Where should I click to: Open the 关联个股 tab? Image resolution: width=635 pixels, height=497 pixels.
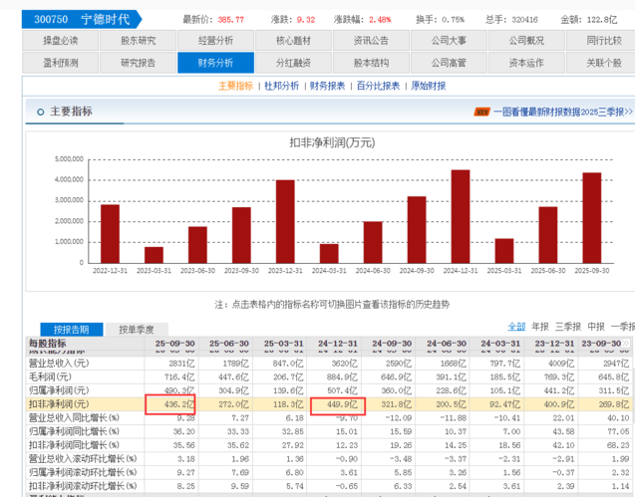click(x=601, y=63)
